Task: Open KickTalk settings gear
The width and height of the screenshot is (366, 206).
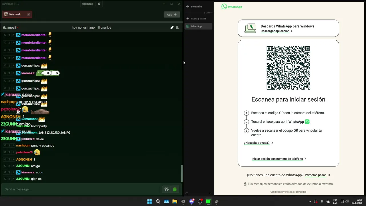Action: [x=99, y=4]
